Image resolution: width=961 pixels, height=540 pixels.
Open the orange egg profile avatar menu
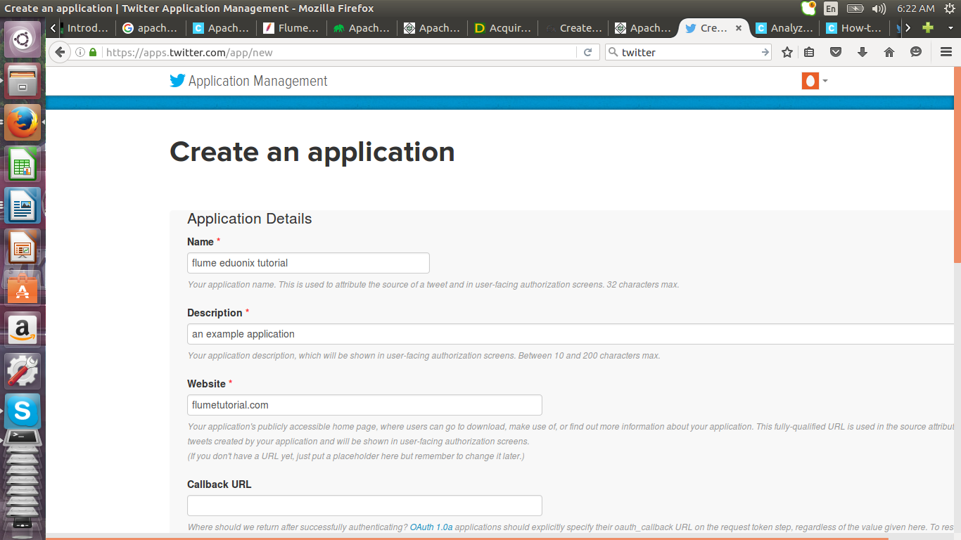[x=815, y=81]
